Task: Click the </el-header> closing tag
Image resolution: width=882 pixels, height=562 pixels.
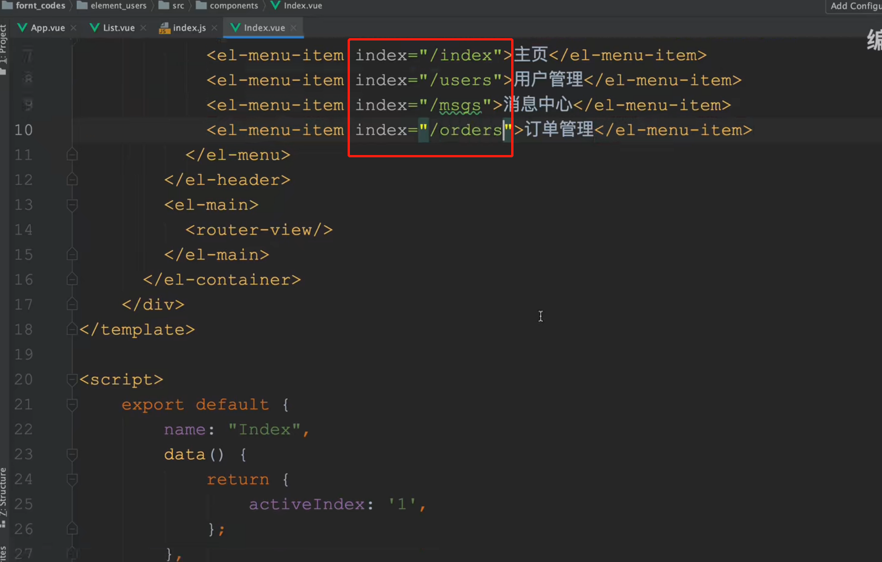Action: [227, 180]
